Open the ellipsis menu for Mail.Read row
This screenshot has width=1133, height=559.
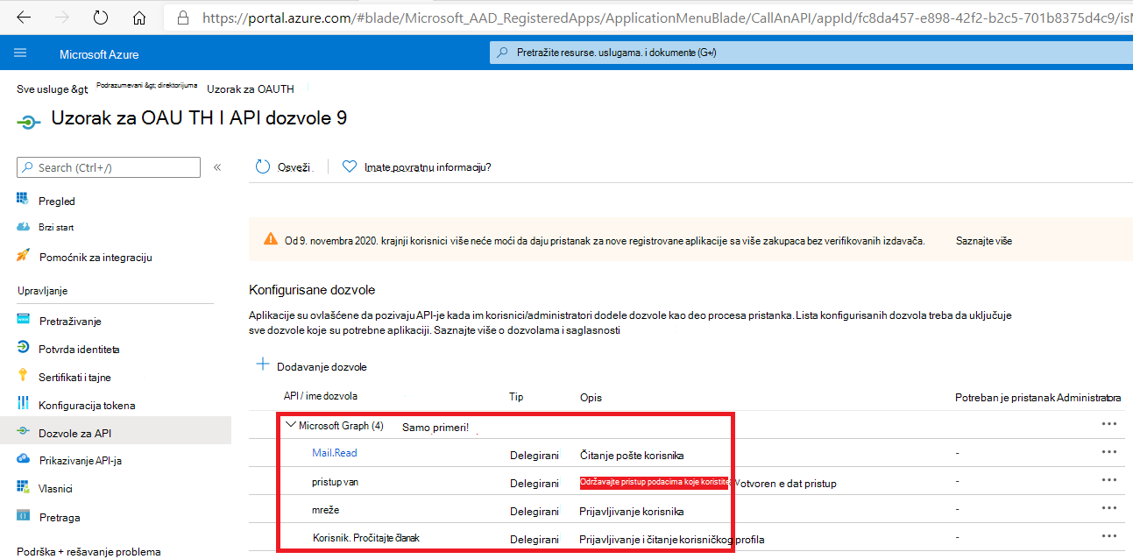[1108, 452]
